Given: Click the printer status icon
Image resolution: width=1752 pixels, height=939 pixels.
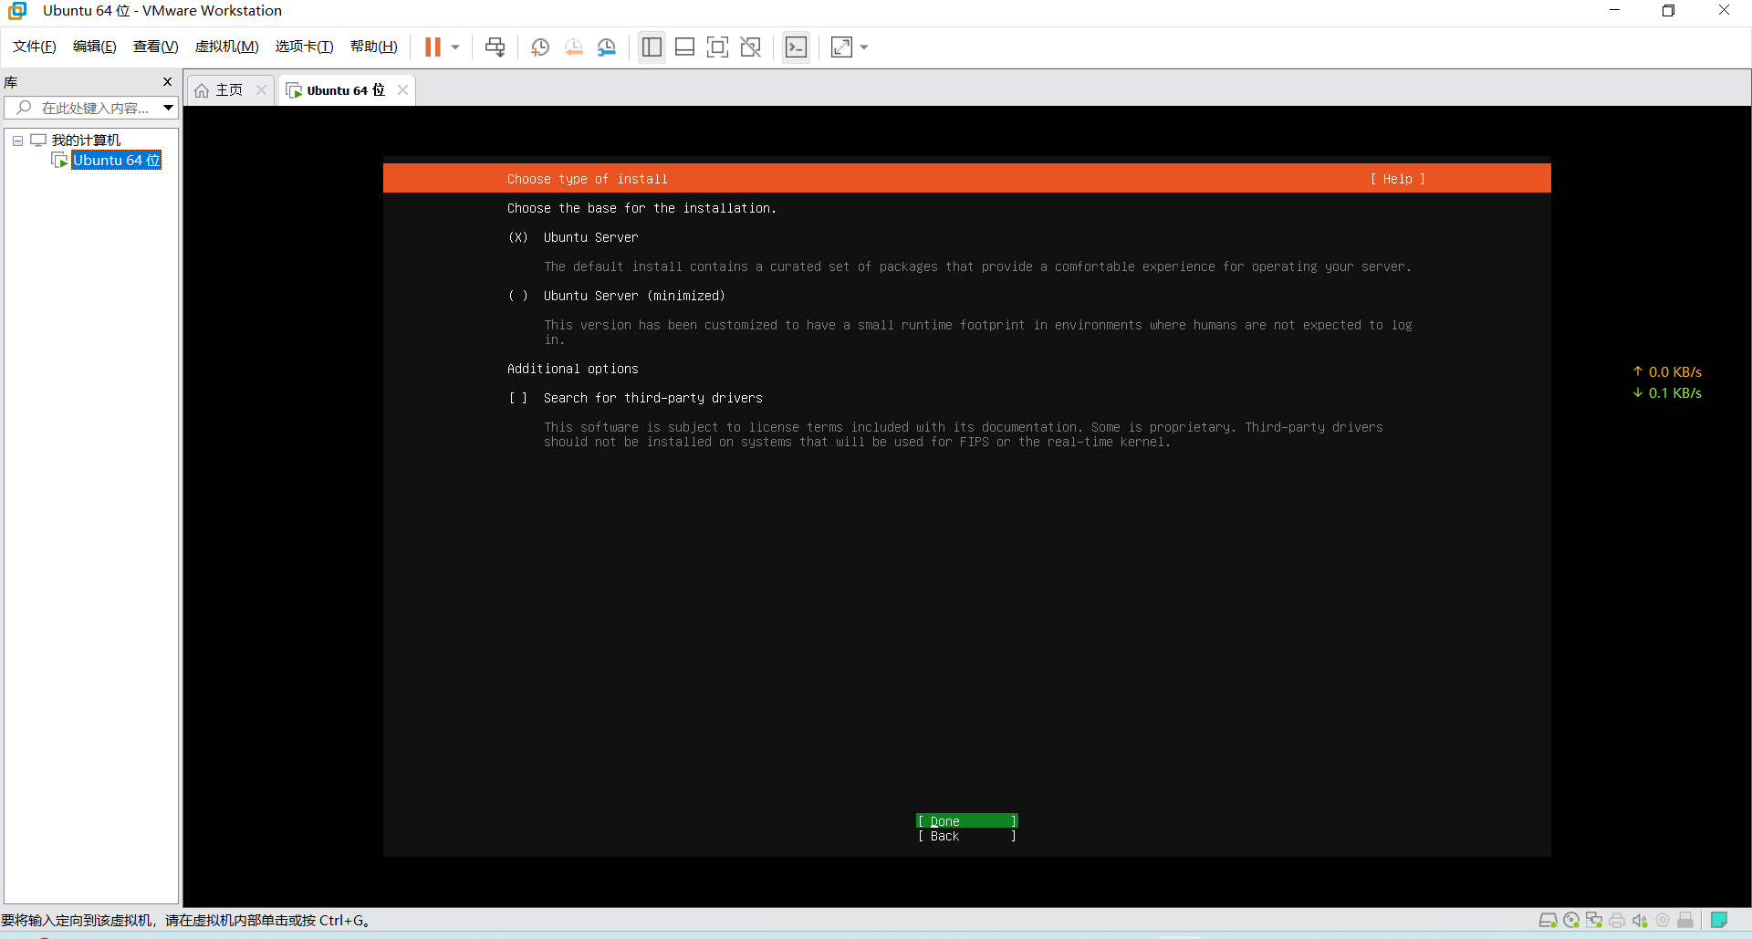Looking at the screenshot, I should (x=1617, y=920).
